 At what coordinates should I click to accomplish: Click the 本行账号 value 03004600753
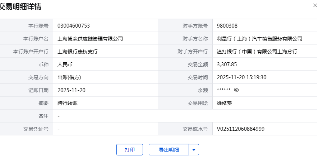[74, 25]
